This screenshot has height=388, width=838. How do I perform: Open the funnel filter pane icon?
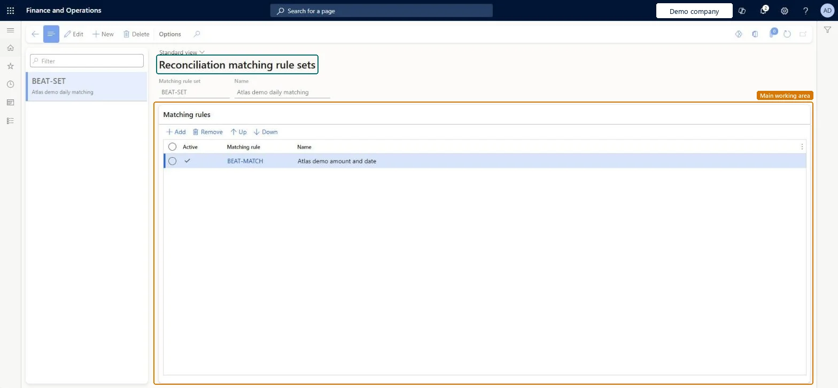click(827, 30)
